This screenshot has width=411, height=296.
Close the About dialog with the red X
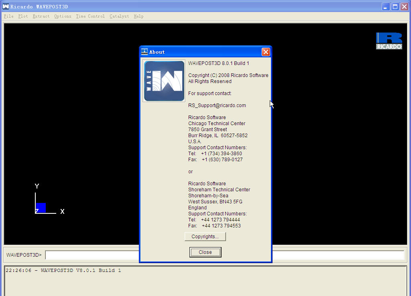coord(266,52)
